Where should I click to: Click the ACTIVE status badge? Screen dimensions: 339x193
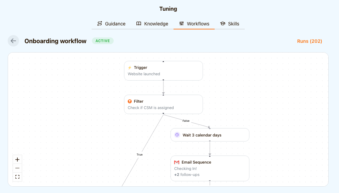point(103,41)
